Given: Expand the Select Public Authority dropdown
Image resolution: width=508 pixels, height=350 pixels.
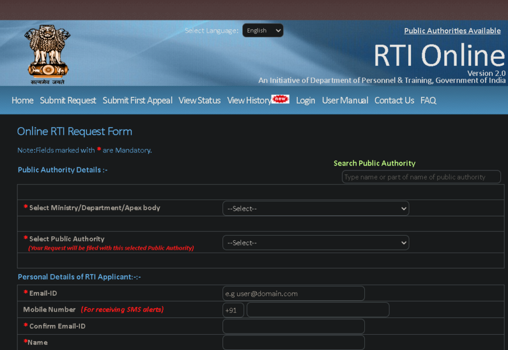Looking at the screenshot, I should (x=315, y=243).
